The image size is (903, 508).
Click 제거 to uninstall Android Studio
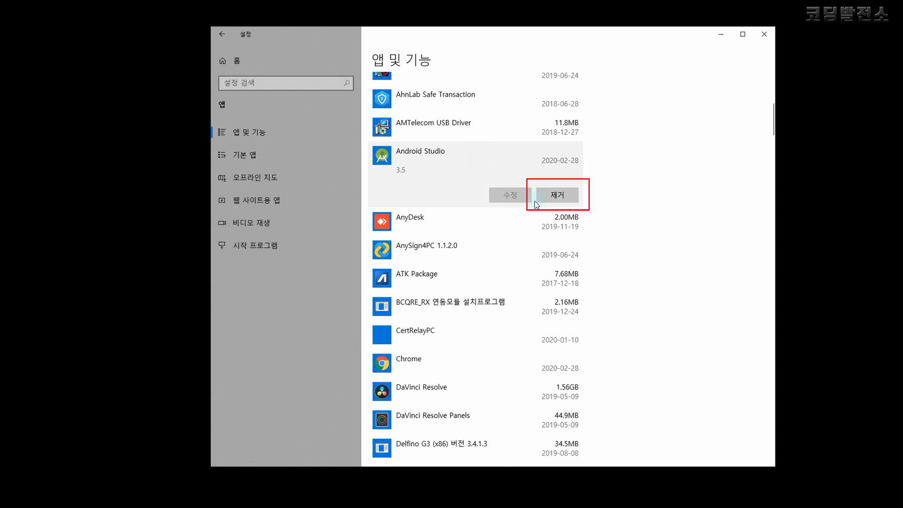pyautogui.click(x=557, y=195)
